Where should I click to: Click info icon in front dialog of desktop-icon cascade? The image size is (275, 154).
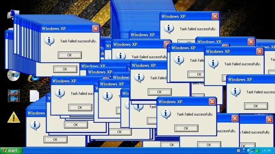[49, 41]
